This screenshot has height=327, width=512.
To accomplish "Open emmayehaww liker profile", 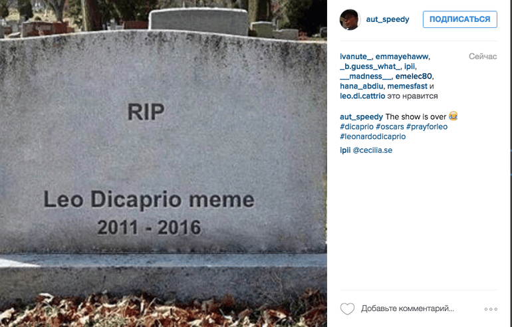I will pyautogui.click(x=402, y=56).
